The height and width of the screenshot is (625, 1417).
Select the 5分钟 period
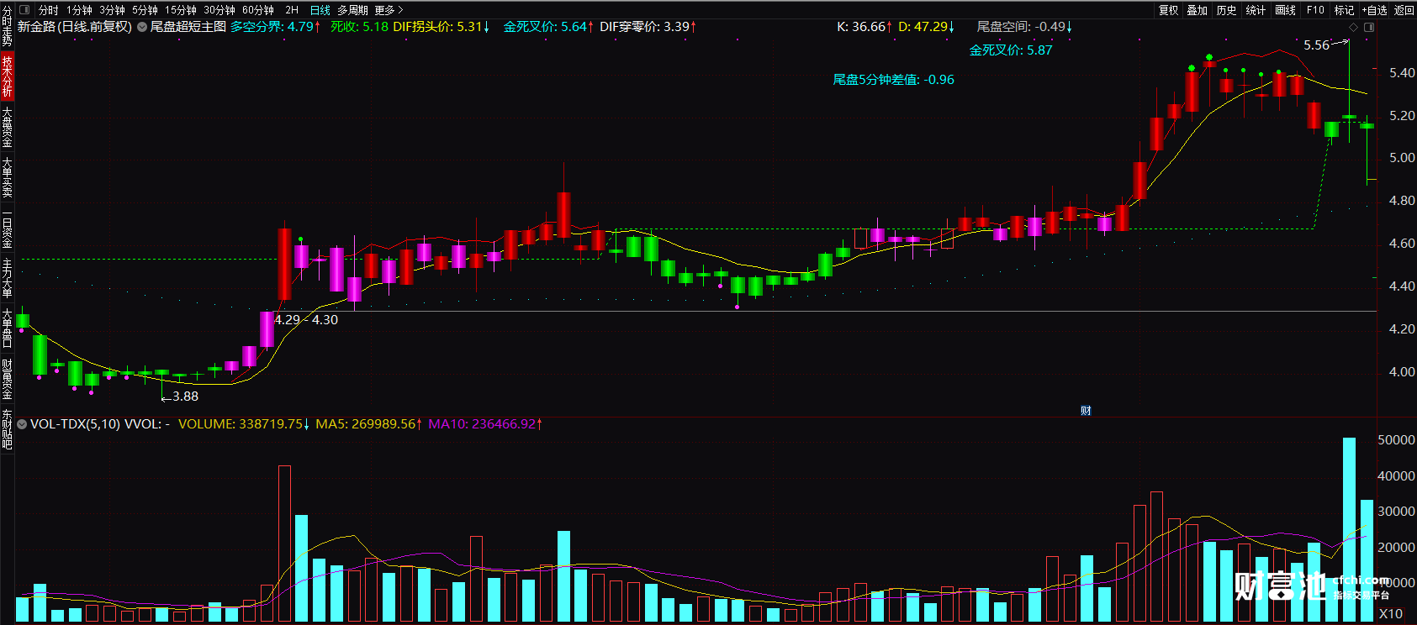(x=145, y=10)
